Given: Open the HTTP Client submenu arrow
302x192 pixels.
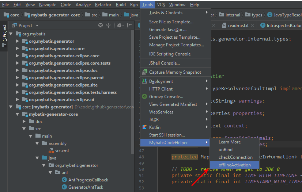Looking at the screenshot, I should (207, 89).
